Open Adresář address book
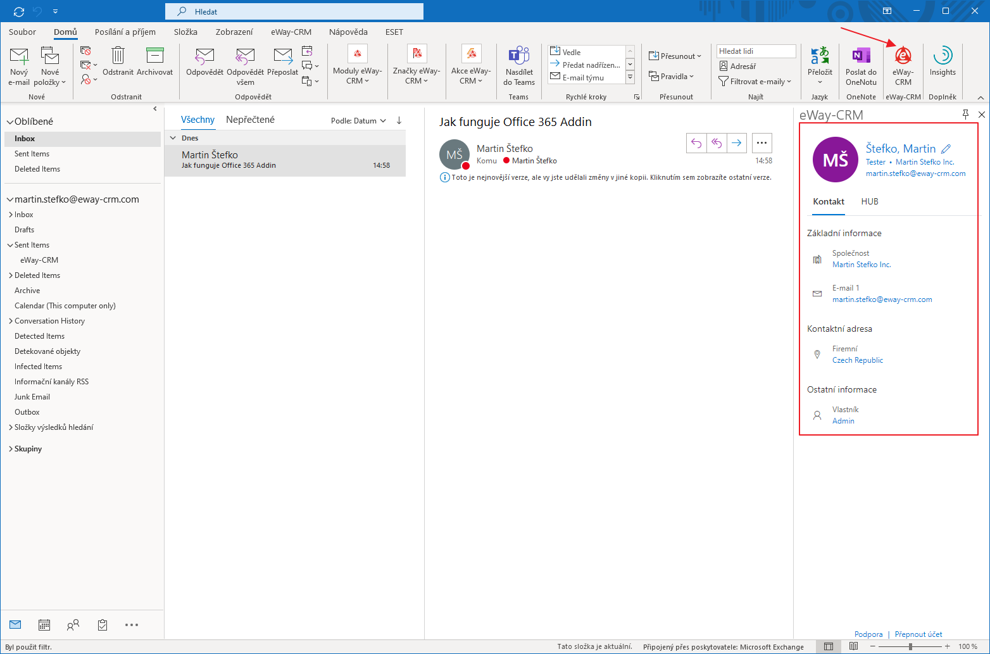 (x=737, y=66)
